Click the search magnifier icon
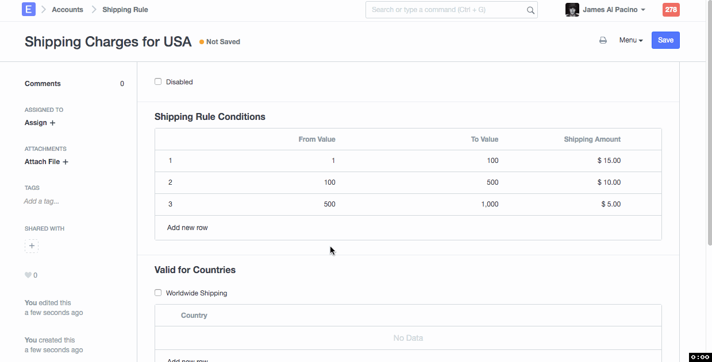The image size is (712, 362). click(x=530, y=10)
